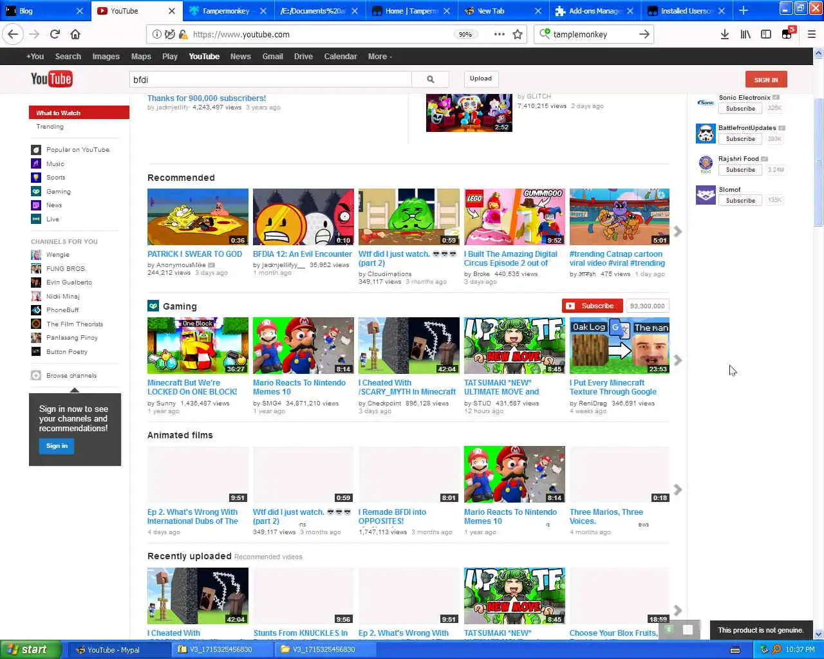Open the Tampermonkey extension icon
Image resolution: width=824 pixels, height=659 pixels.
(787, 33)
